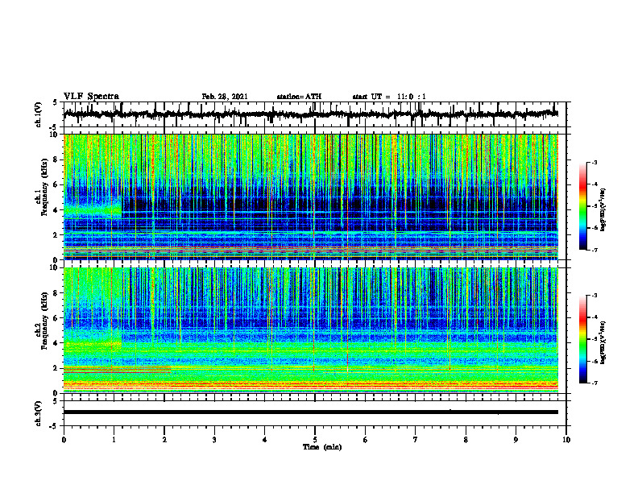Click the ch.2 color bar log(PSD) unit label
Image resolution: width=638 pixels, height=493 pixels.
pos(604,342)
